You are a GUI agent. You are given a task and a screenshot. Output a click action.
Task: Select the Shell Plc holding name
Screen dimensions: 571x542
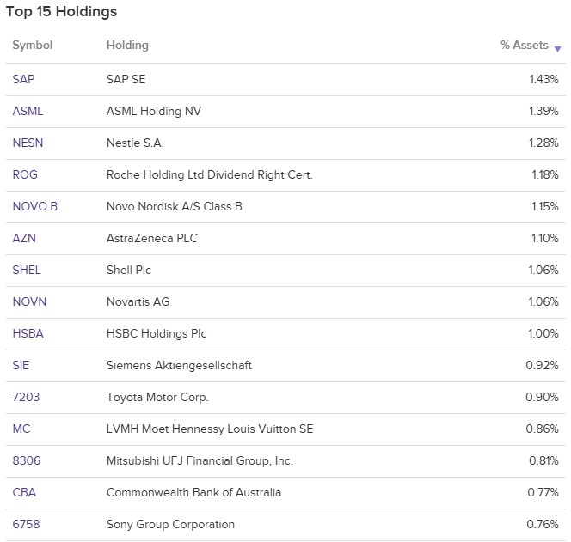click(x=128, y=270)
